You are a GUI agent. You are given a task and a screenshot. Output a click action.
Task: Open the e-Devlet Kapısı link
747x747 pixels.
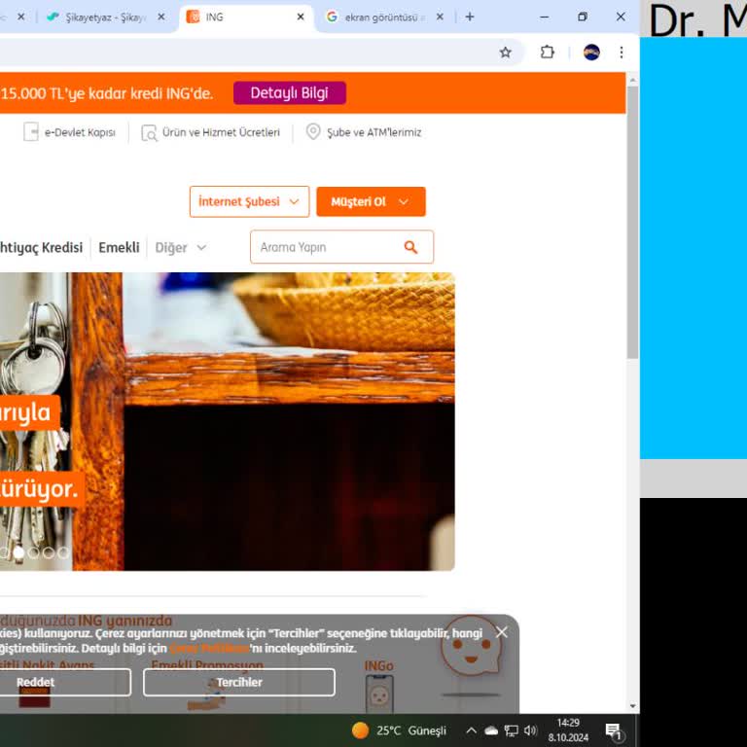(x=80, y=132)
